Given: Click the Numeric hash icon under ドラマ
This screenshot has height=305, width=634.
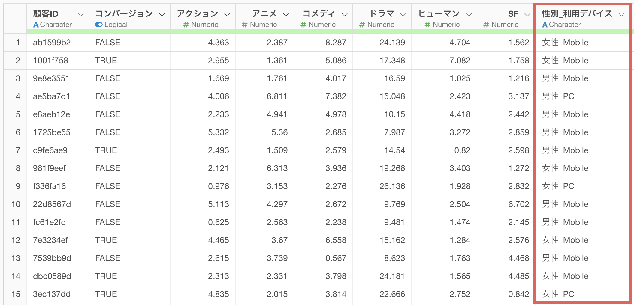Looking at the screenshot, I should 362,25.
